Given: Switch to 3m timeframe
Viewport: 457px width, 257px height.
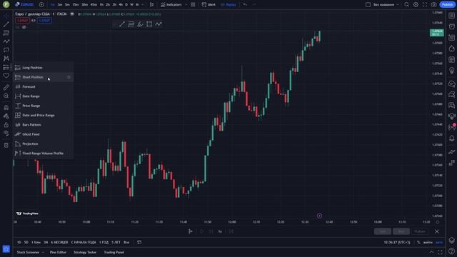Looking at the screenshot, I should coord(60,4).
